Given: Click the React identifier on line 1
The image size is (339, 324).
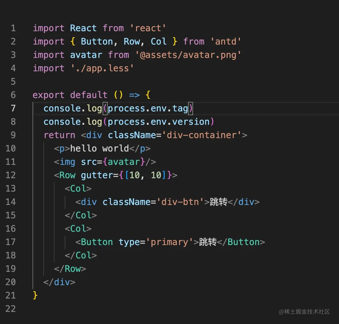Looking at the screenshot, I should pos(83,28).
